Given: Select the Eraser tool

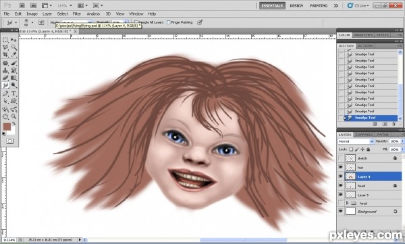Looking at the screenshot, I should [x=5, y=78].
